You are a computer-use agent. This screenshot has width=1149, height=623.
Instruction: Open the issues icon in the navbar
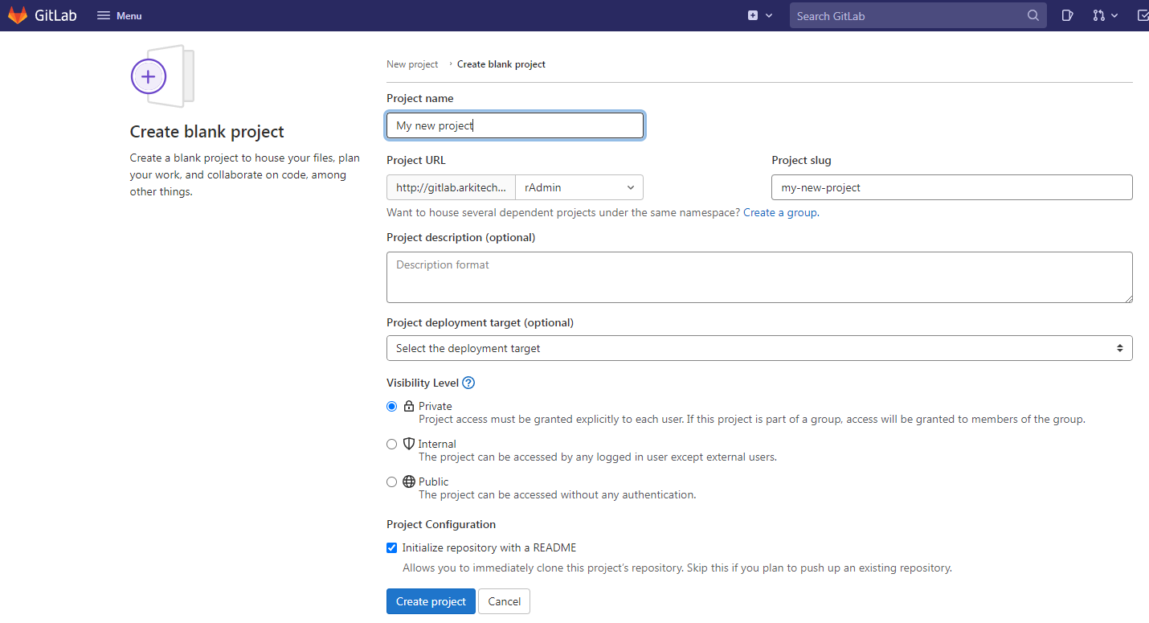pyautogui.click(x=1067, y=14)
